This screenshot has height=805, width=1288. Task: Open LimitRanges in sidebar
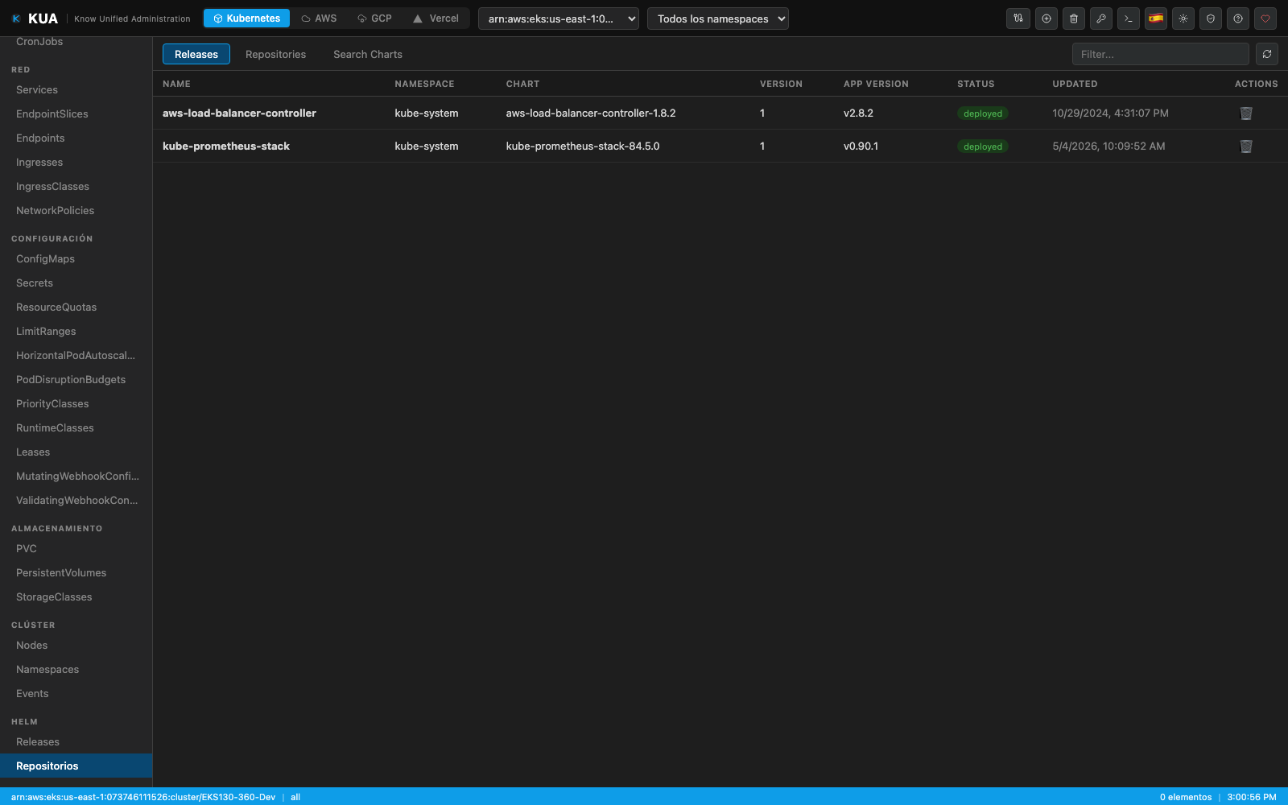click(x=76, y=332)
